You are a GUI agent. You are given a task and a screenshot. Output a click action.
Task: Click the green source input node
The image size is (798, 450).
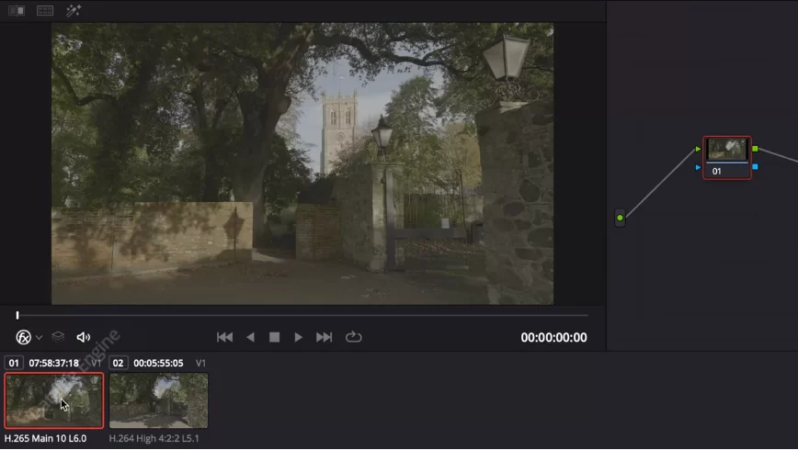(x=620, y=218)
